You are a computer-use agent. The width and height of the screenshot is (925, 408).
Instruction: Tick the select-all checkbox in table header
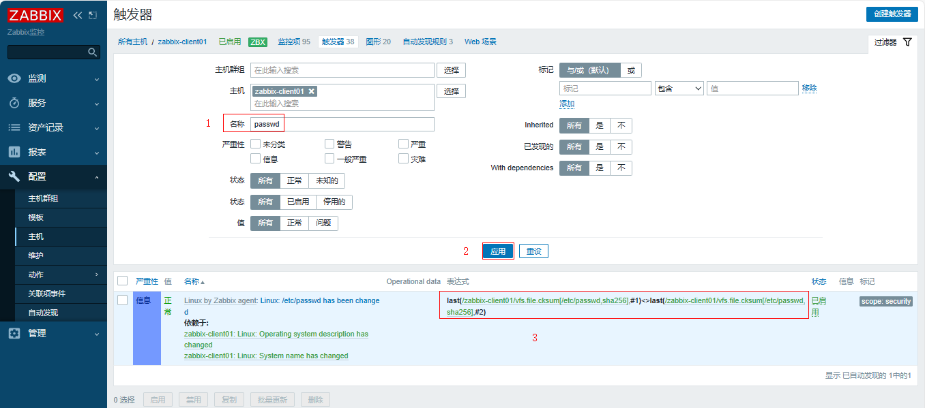pos(123,281)
